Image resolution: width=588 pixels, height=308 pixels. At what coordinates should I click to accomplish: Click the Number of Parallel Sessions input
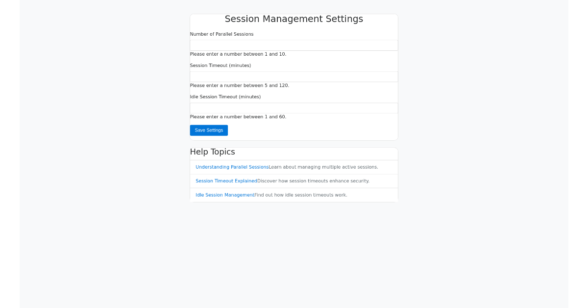[294, 45]
